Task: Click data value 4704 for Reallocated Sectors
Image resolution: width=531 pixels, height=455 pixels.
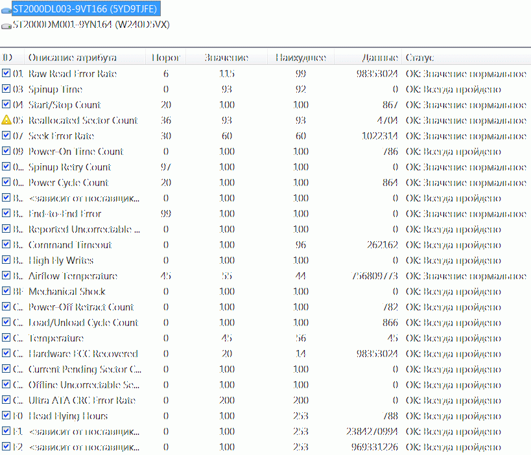Action: tap(388, 120)
